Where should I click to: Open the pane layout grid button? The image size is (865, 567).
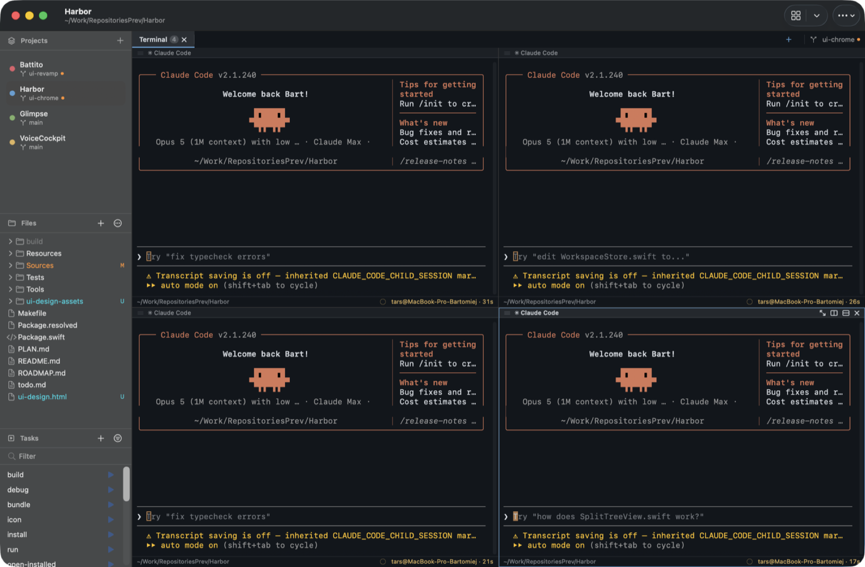point(796,16)
